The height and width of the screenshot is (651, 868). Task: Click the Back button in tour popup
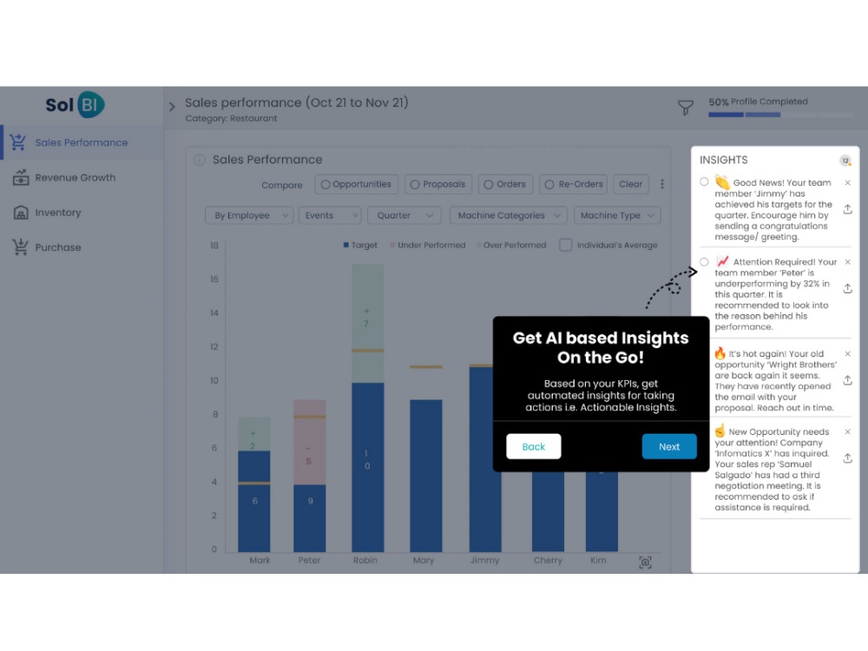pos(534,446)
